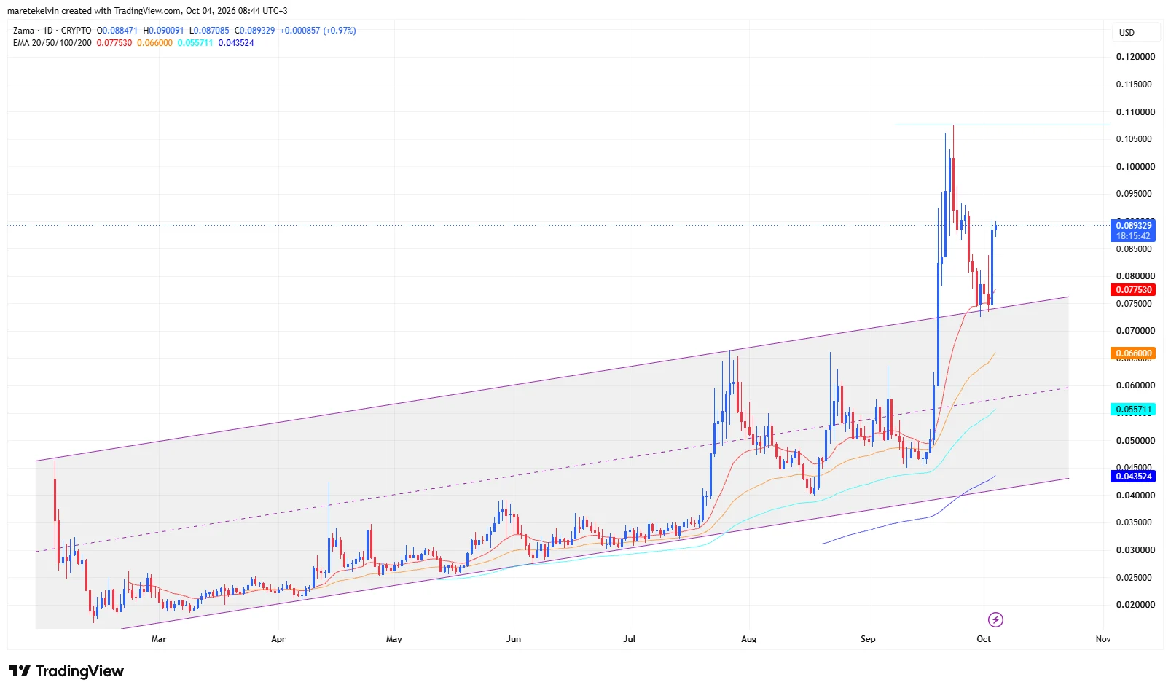The width and height of the screenshot is (1171, 693).
Task: Click the Nov label on time axis
Action: point(1103,639)
